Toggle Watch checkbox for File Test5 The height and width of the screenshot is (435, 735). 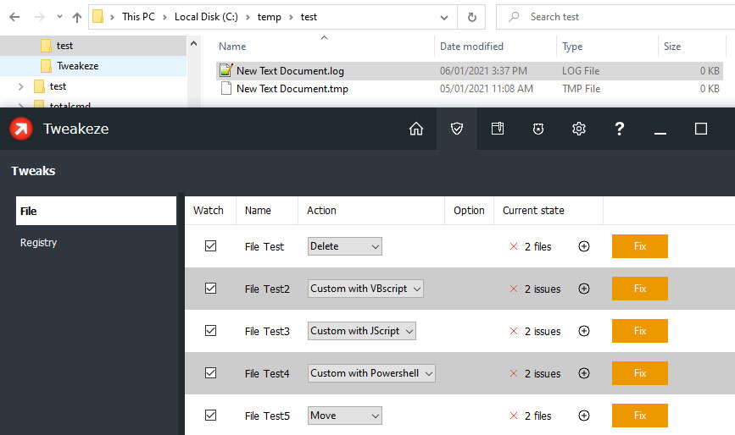click(x=210, y=416)
